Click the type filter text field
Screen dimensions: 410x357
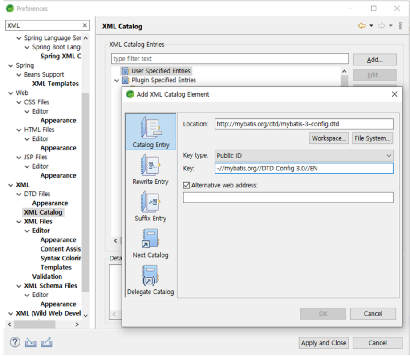click(230, 59)
